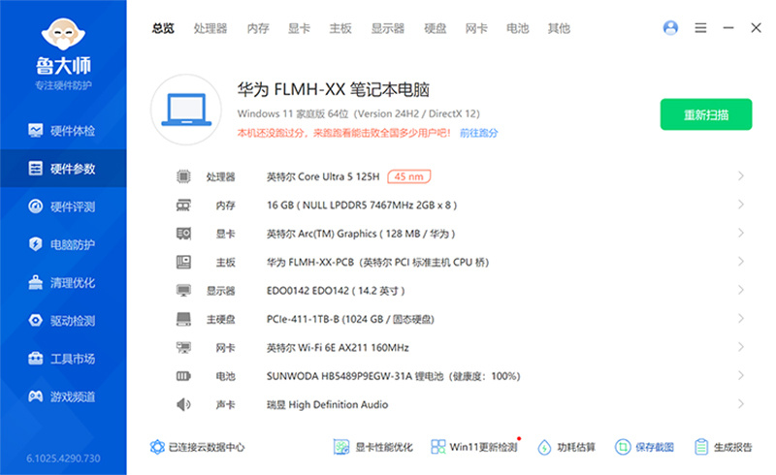Open 工具市场 tool market
This screenshot has width=776, height=475.
coord(63,359)
